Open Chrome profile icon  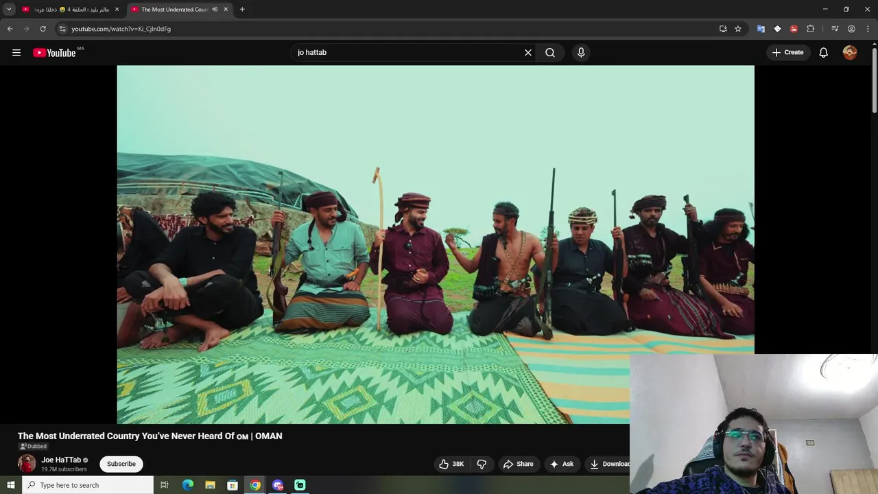tap(851, 29)
